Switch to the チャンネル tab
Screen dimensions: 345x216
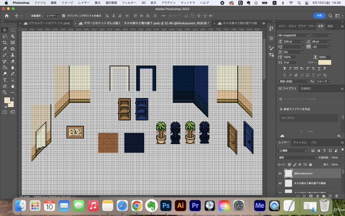point(300,143)
